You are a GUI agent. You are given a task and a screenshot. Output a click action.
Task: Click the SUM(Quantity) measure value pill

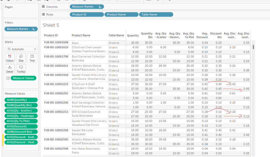(21, 100)
